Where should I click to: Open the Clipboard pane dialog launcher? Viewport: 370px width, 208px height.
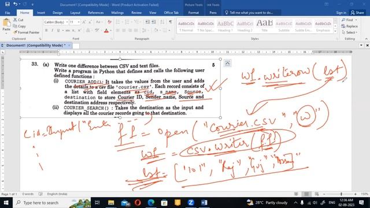pos(40,39)
